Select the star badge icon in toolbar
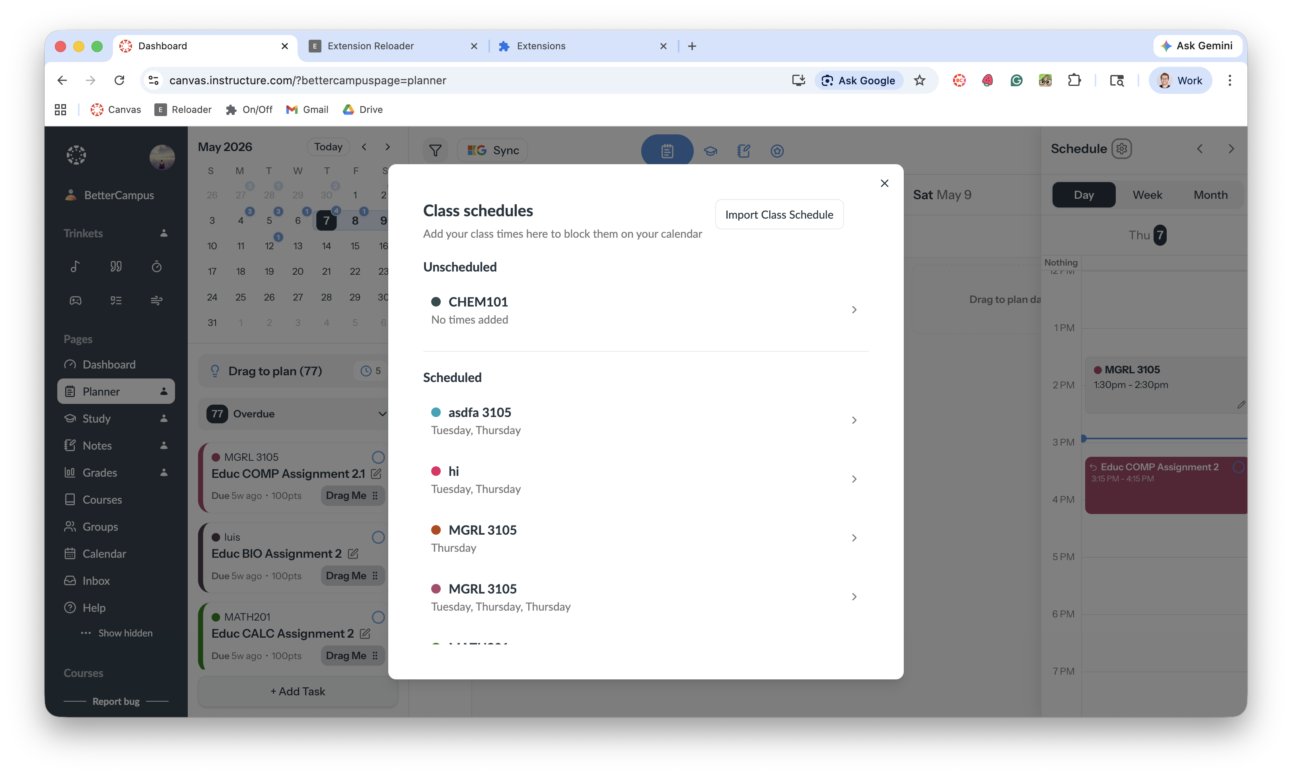 point(777,151)
